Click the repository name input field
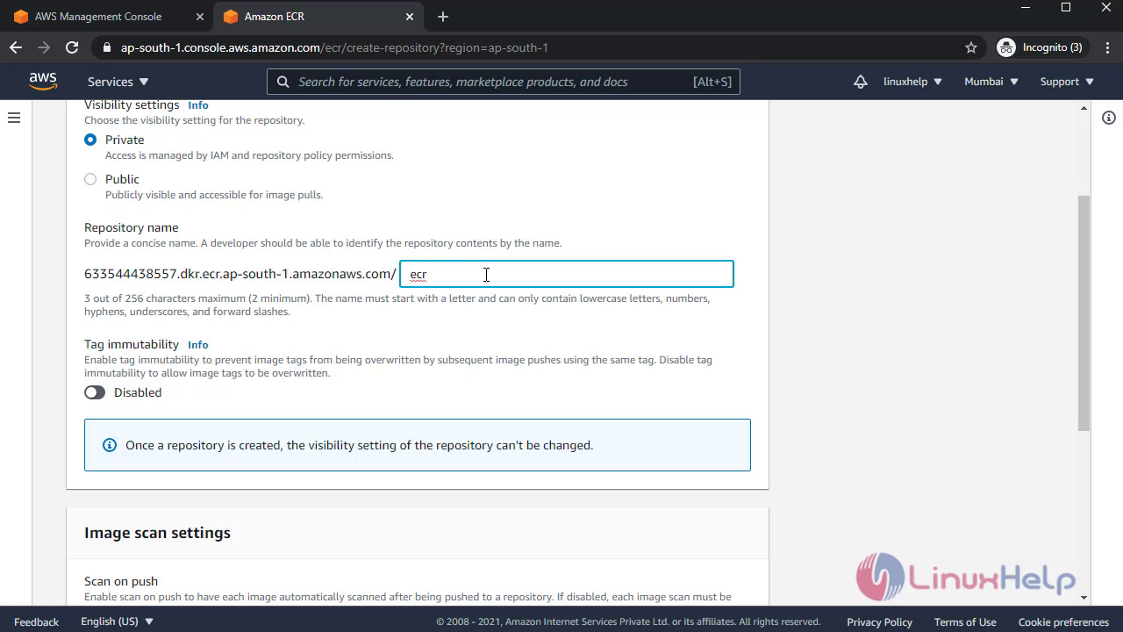Viewport: 1123px width, 632px height. click(567, 274)
